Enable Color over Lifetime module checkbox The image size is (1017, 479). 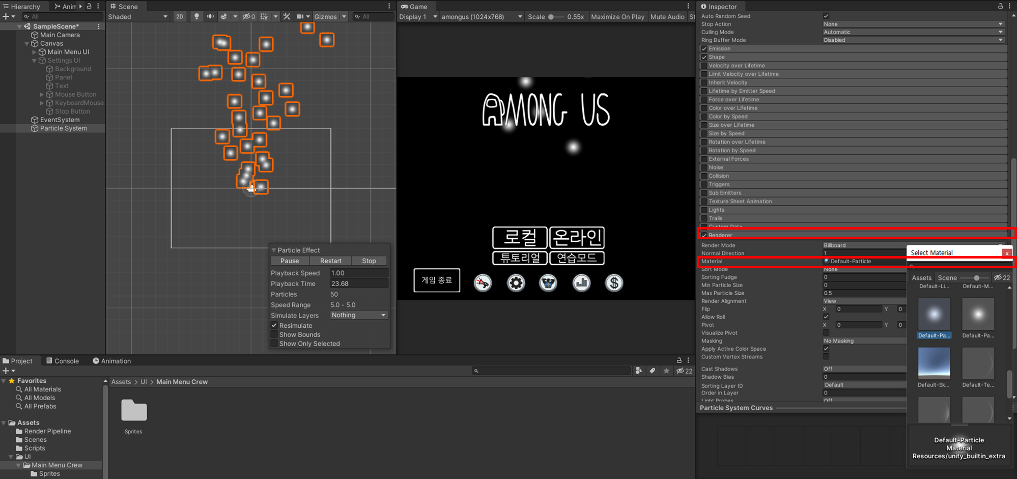click(704, 108)
